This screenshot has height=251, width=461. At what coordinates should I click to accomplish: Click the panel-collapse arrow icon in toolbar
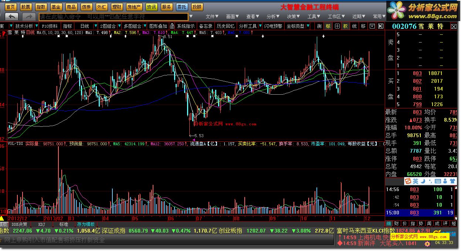tap(380, 26)
